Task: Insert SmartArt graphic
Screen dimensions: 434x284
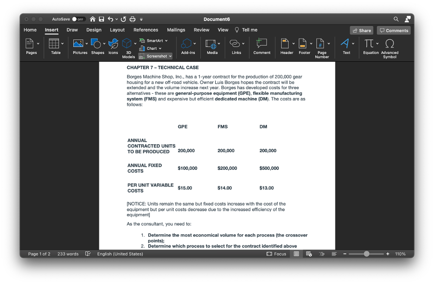Action: point(153,41)
